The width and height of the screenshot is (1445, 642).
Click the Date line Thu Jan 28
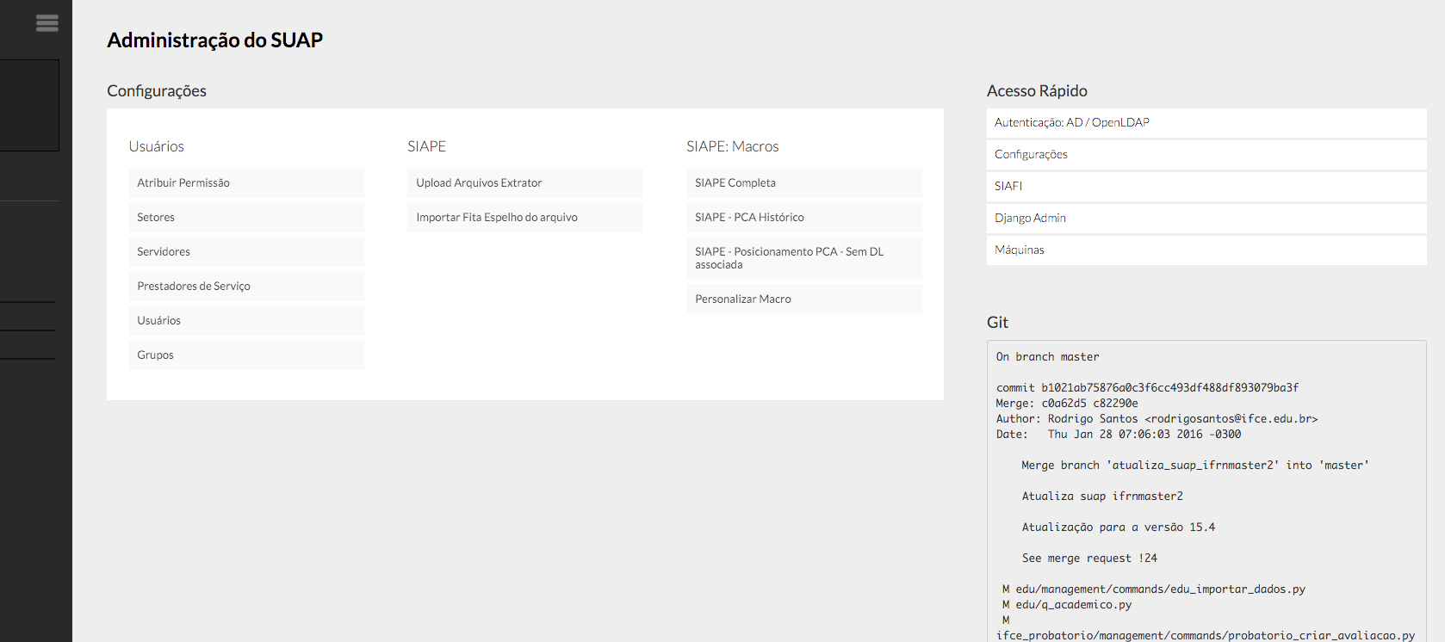pos(1119,435)
